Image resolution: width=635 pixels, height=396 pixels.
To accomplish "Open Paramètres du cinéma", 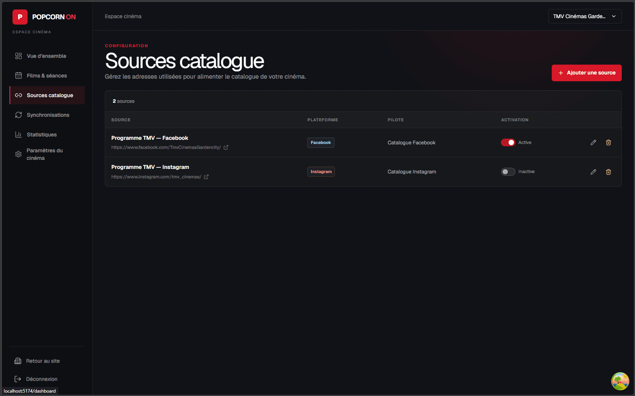I will 47,154.
